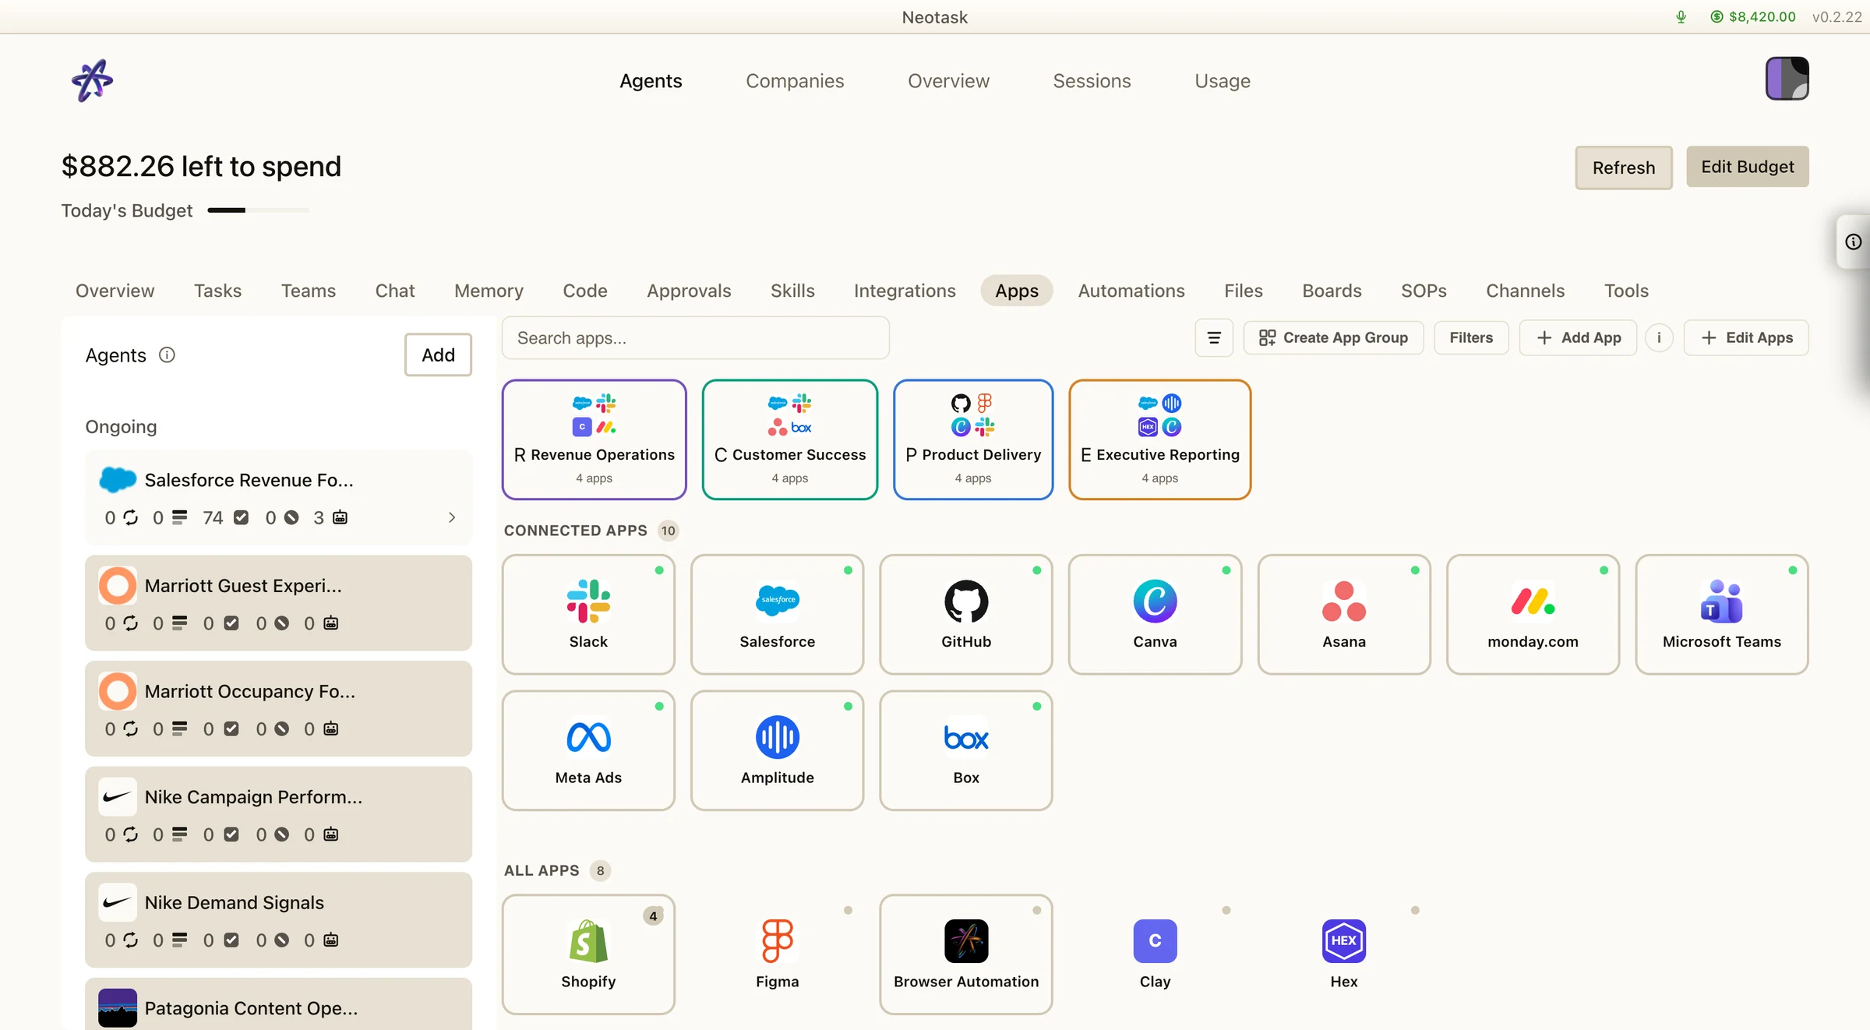Go to Companies in top navigation
Viewport: 1870px width, 1030px height.
795,81
